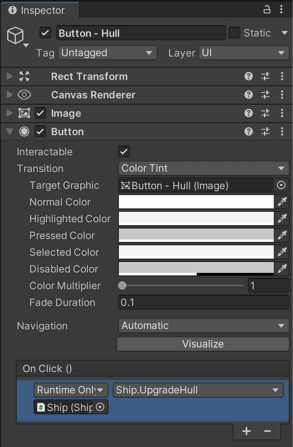This screenshot has height=447, width=293.
Task: Open the Image component three-dot menu
Action: tap(282, 113)
